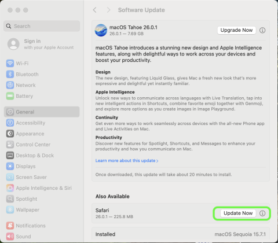Click the Accessibility icon
The image size is (278, 243).
coord(10,123)
